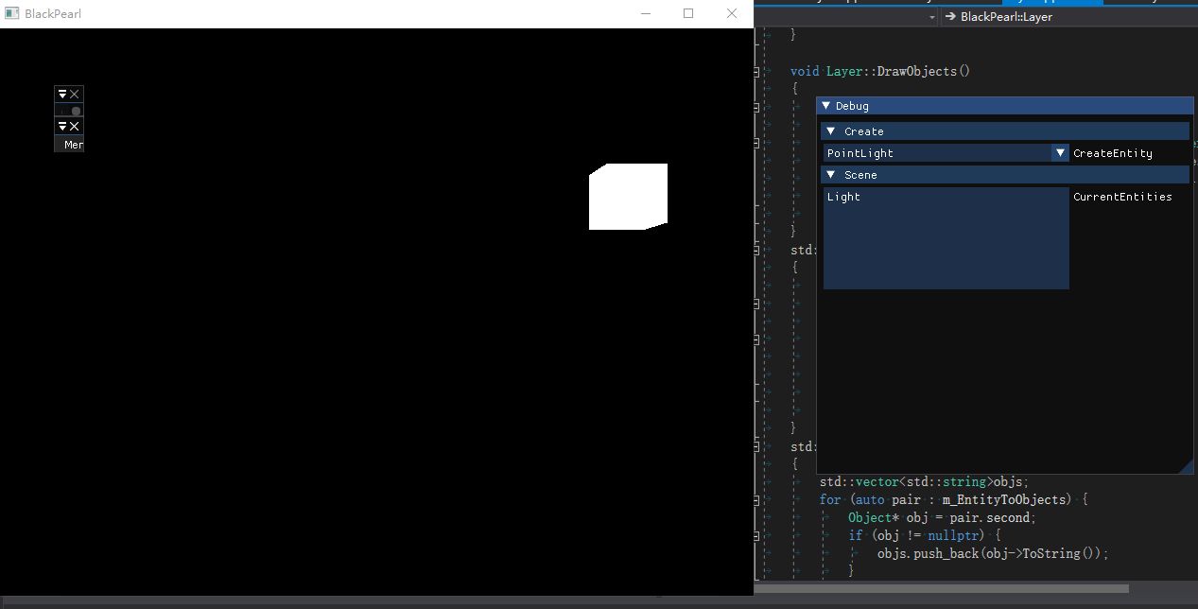
Task: Click the collapse-triangle icon on the Mer floating panel
Action: click(62, 126)
